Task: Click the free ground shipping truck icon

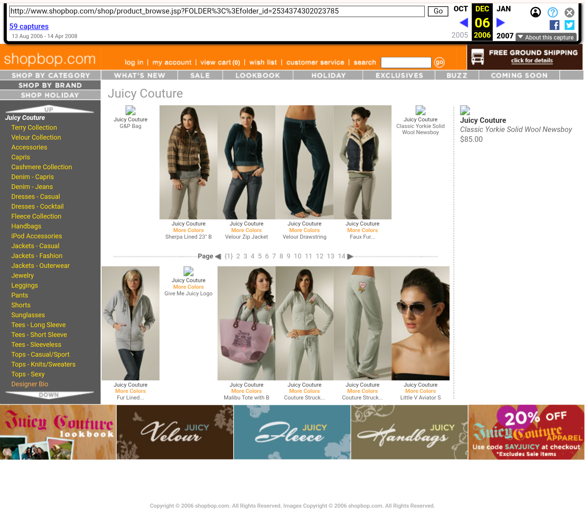Action: click(x=478, y=57)
